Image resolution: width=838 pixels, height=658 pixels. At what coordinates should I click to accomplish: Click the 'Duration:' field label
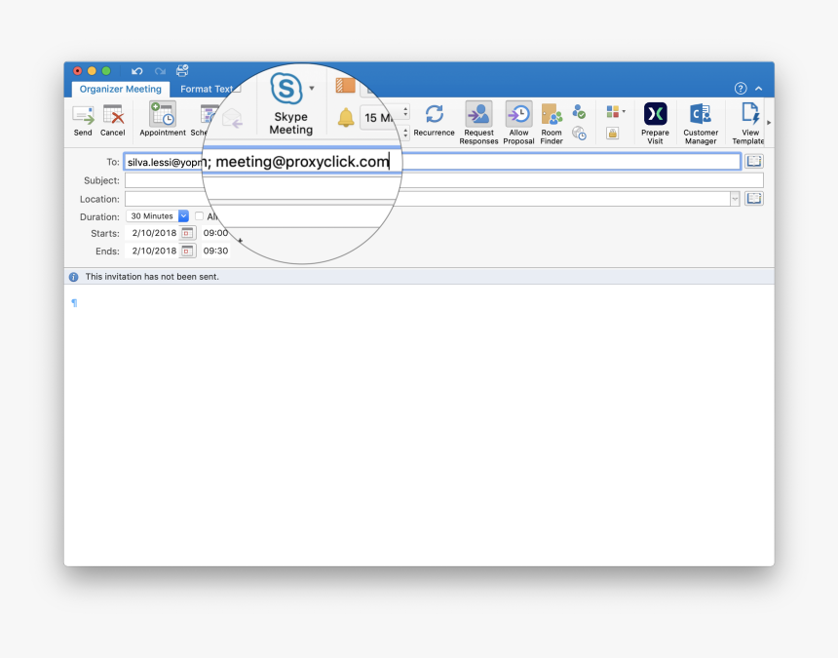pyautogui.click(x=99, y=217)
